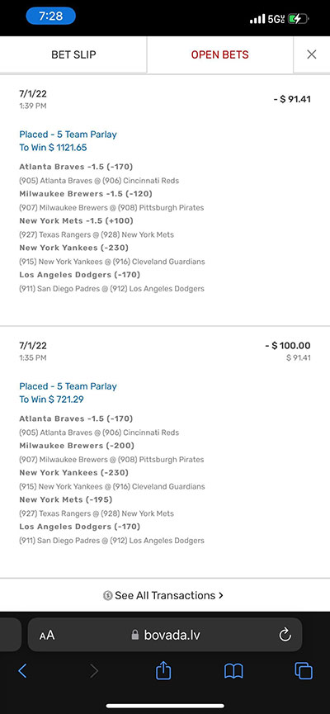This screenshot has height=714, width=330.
Task: Open the Safari bookmarks book icon
Action: pyautogui.click(x=233, y=671)
